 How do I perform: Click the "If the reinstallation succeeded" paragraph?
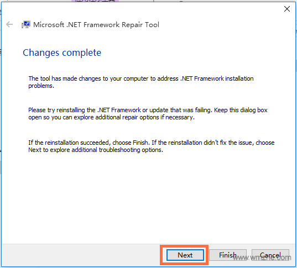(x=152, y=146)
